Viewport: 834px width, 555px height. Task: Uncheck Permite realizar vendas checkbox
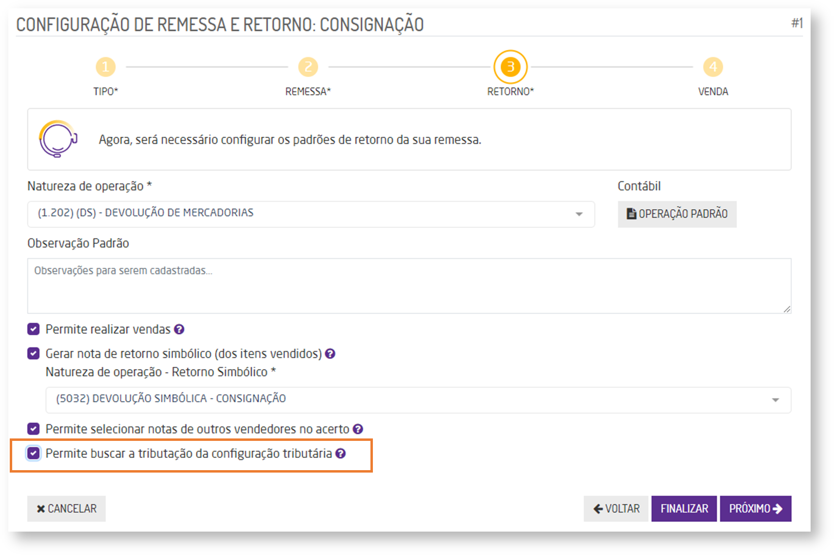point(34,329)
